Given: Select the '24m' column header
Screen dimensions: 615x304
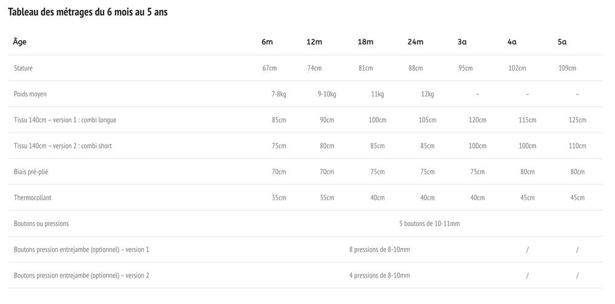Looking at the screenshot, I should coord(415,42).
